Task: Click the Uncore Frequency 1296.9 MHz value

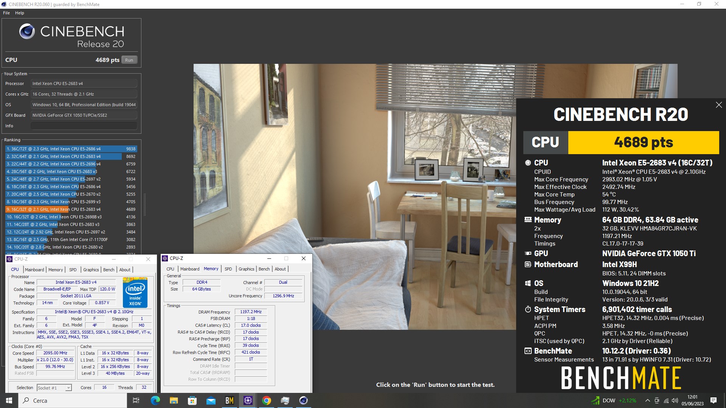Action: coord(283,296)
